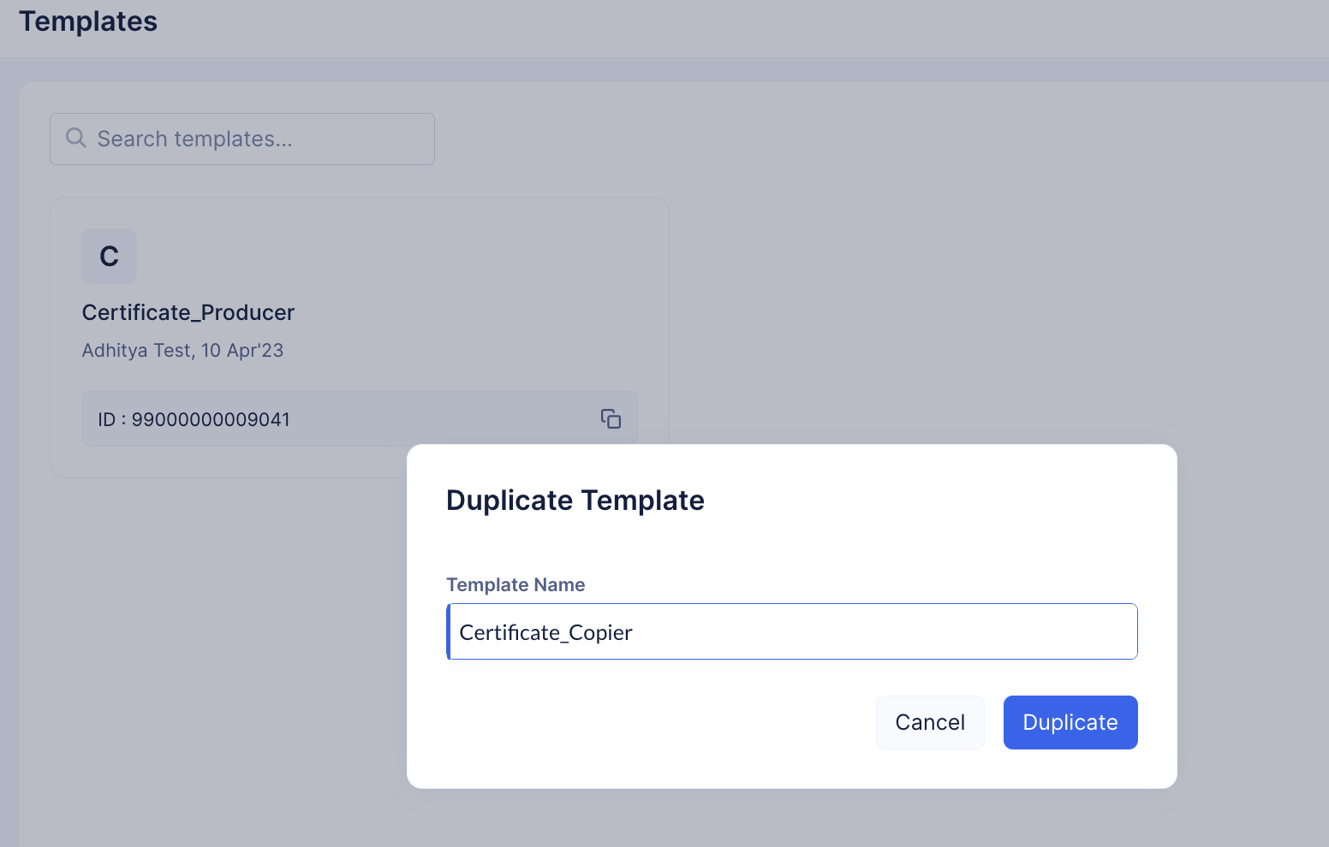Click inside the Template Name input
Image resolution: width=1329 pixels, height=847 pixels.
tap(792, 631)
